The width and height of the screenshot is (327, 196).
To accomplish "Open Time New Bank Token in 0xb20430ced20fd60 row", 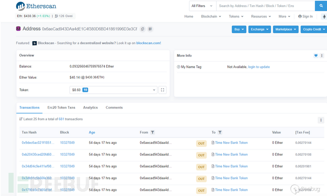I will click(x=231, y=154).
